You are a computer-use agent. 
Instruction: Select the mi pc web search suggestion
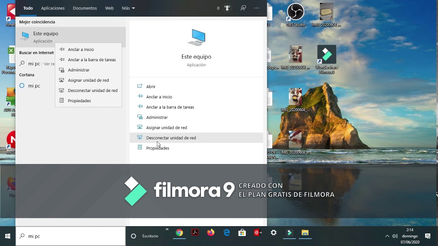(37, 64)
